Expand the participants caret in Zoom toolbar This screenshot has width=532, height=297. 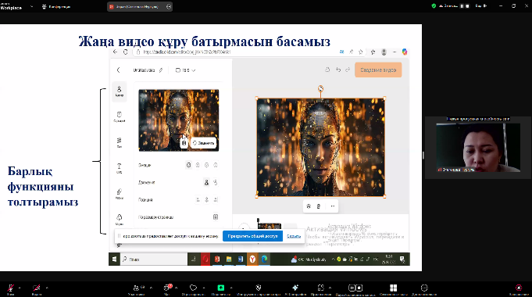point(151,288)
